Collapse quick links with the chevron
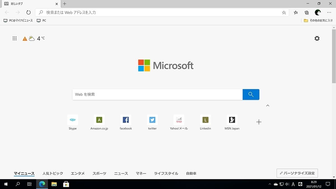Image resolution: width=336 pixels, height=189 pixels. [x=268, y=106]
